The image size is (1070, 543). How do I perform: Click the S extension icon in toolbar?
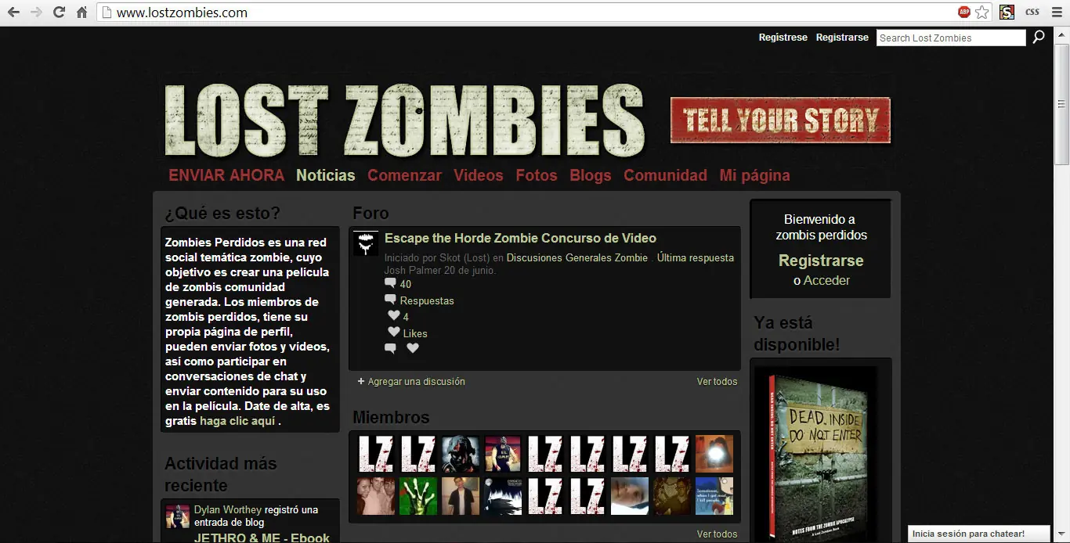[1007, 13]
